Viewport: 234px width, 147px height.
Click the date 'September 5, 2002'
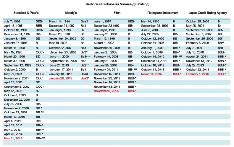17,87
